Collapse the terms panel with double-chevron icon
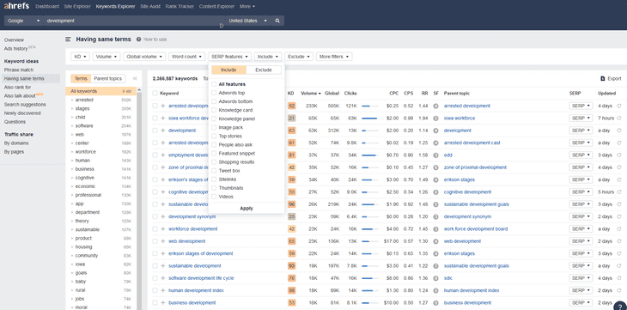The image size is (627, 310). tap(135, 79)
